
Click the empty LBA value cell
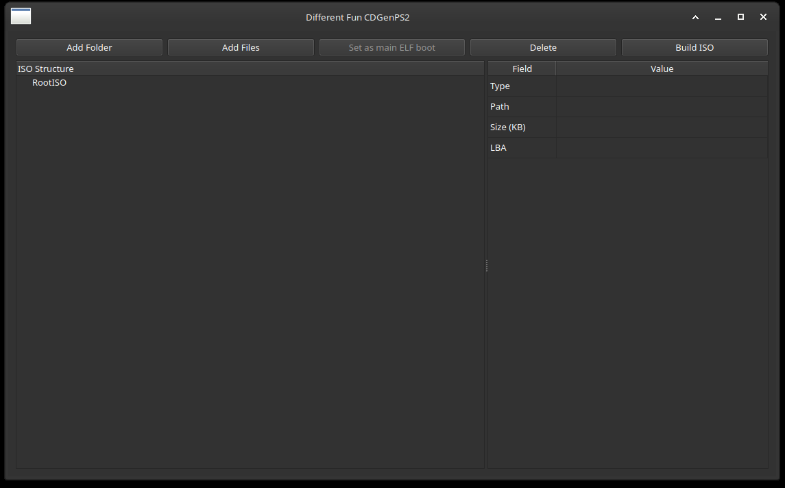pos(662,147)
